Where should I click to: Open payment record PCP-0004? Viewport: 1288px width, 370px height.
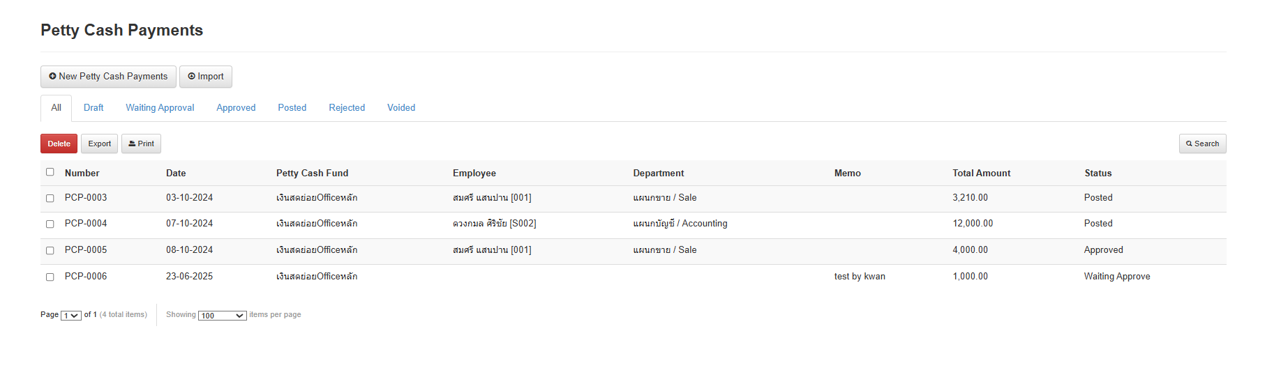[x=86, y=224]
